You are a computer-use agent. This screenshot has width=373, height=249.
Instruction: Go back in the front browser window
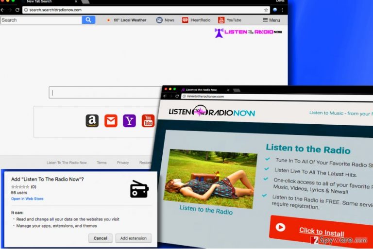coord(165,96)
